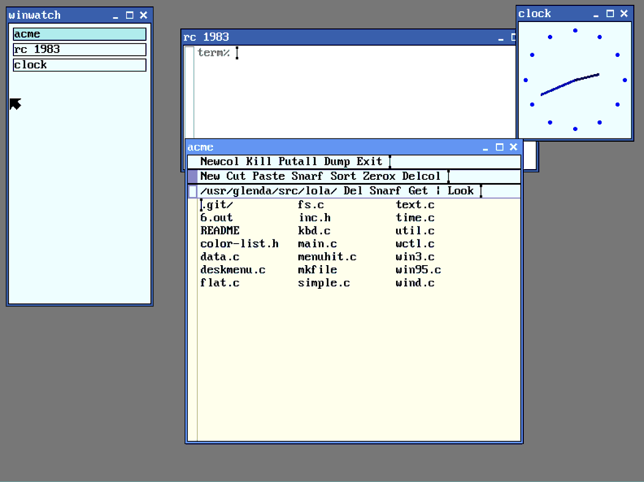Viewport: 644px width, 482px height.
Task: Click the term% prompt in rc window
Action: 214,53
